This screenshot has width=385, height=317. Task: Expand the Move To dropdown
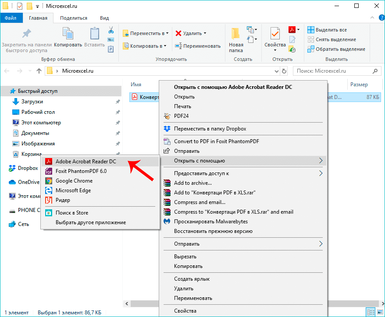167,33
